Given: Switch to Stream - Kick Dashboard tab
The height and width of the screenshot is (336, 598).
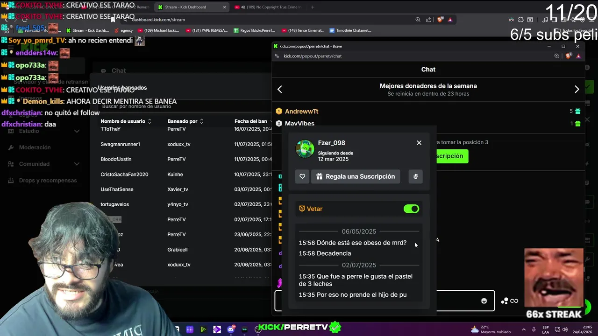Looking at the screenshot, I should (192, 7).
